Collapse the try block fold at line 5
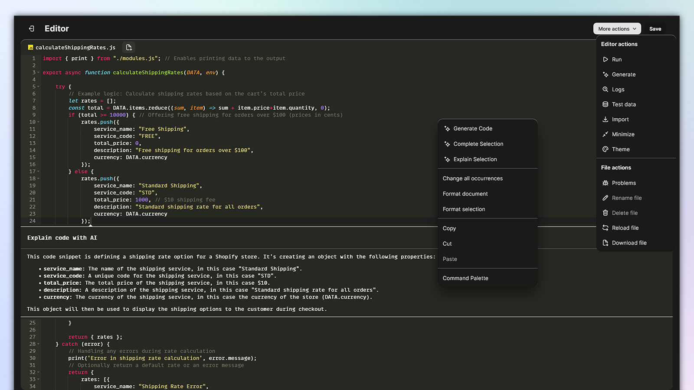 [39, 87]
